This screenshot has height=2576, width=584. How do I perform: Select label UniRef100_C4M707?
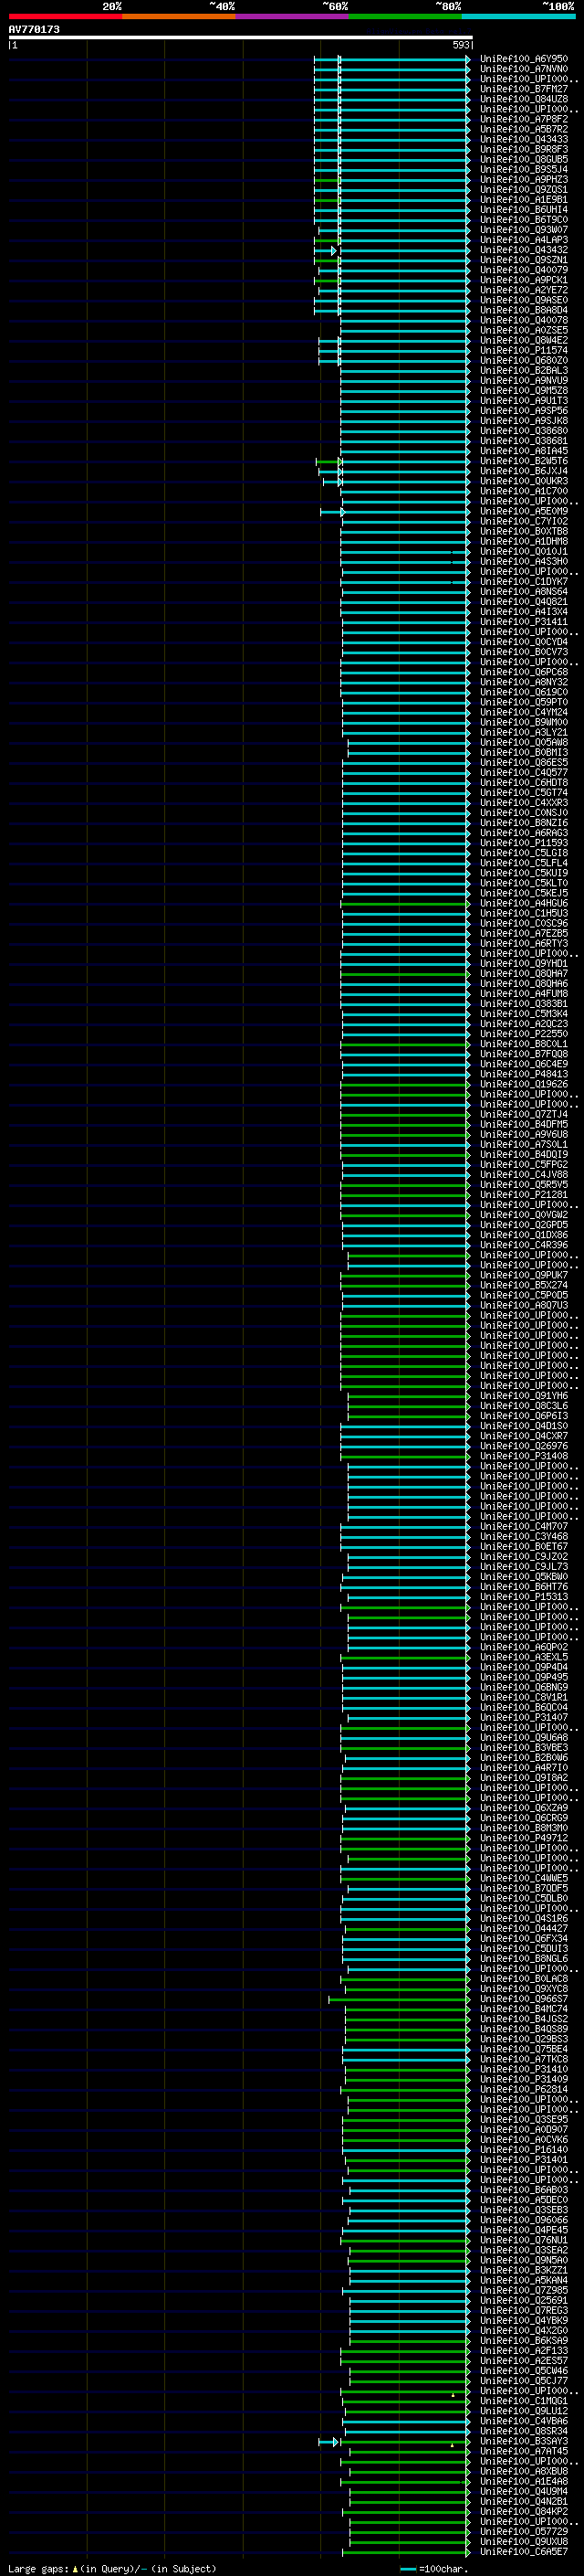(x=524, y=1527)
